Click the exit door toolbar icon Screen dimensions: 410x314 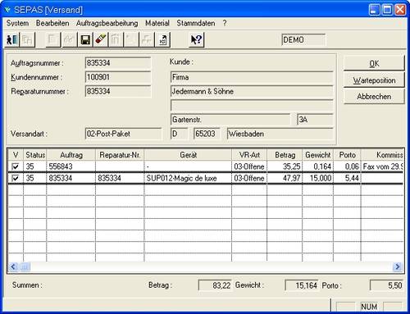pyautogui.click(x=12, y=40)
